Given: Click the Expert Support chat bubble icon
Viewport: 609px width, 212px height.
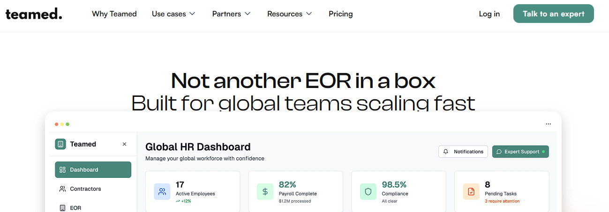Looking at the screenshot, I should (499, 152).
